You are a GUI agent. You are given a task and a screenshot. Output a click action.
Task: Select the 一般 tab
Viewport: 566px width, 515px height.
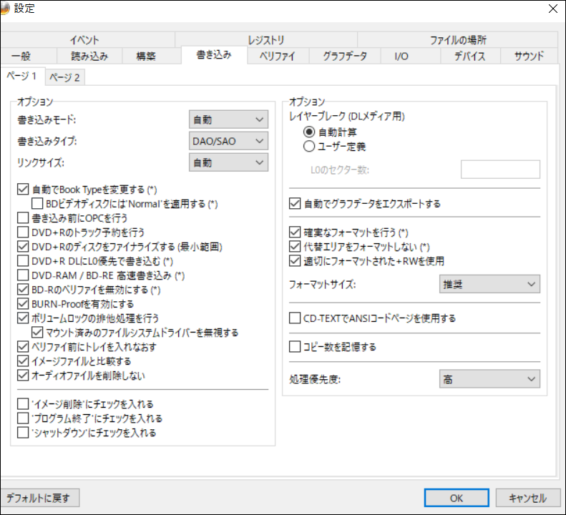(29, 56)
